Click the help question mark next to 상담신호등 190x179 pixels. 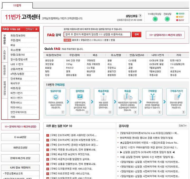(x=140, y=16)
